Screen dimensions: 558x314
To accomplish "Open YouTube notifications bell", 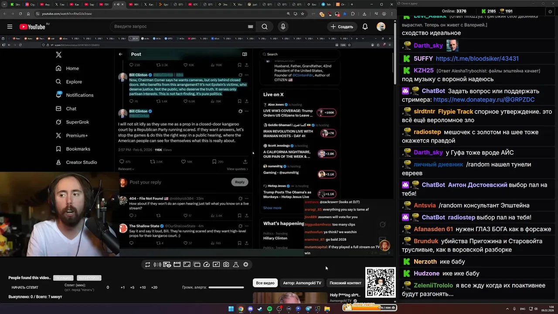I will click(365, 27).
